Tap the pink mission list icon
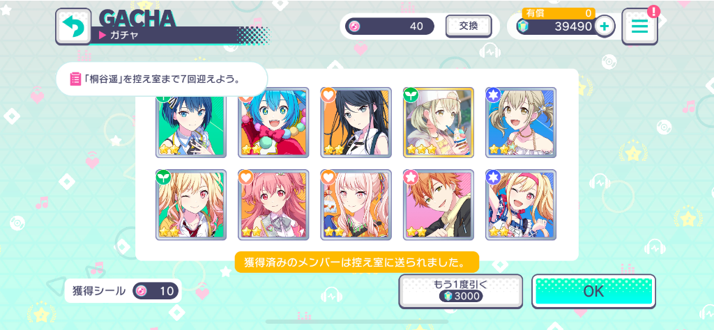Viewport: 714px width, 330px height. tap(75, 79)
